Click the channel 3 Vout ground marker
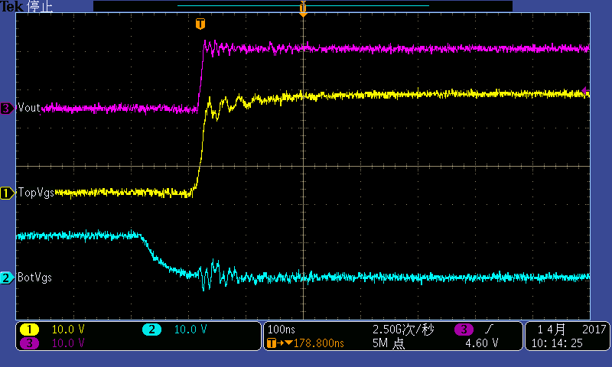 tap(7, 108)
